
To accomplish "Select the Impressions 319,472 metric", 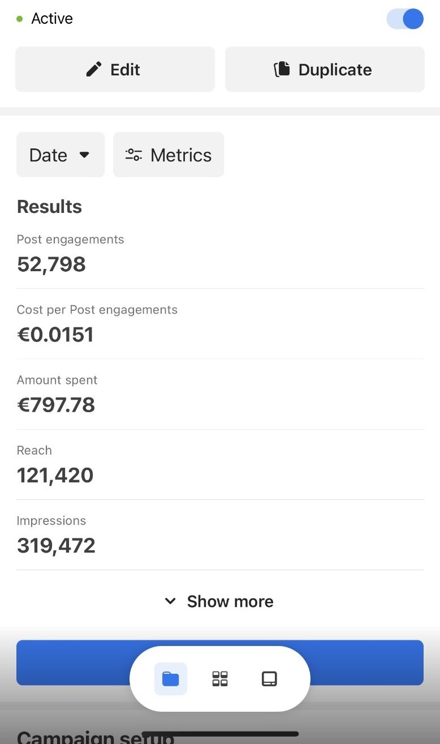I will click(x=56, y=545).
